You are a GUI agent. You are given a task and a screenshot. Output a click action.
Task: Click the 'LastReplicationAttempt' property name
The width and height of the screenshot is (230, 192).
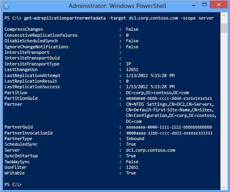click(33, 75)
